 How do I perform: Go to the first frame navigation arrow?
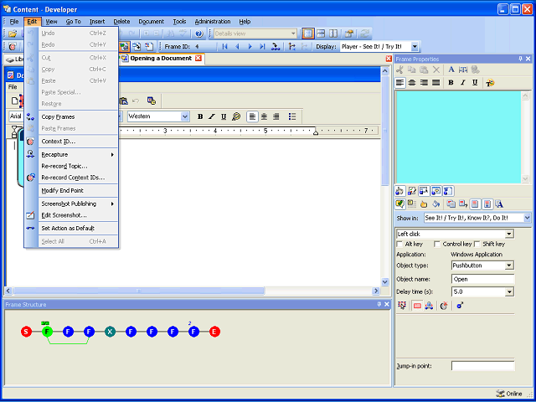[224, 47]
